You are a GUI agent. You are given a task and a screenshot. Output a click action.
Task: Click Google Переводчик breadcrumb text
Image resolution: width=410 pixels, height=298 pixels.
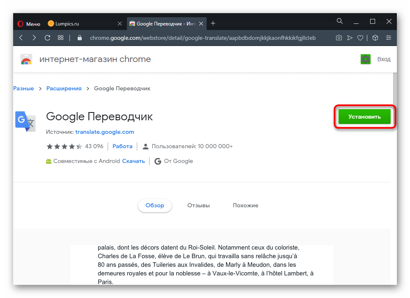tap(122, 89)
